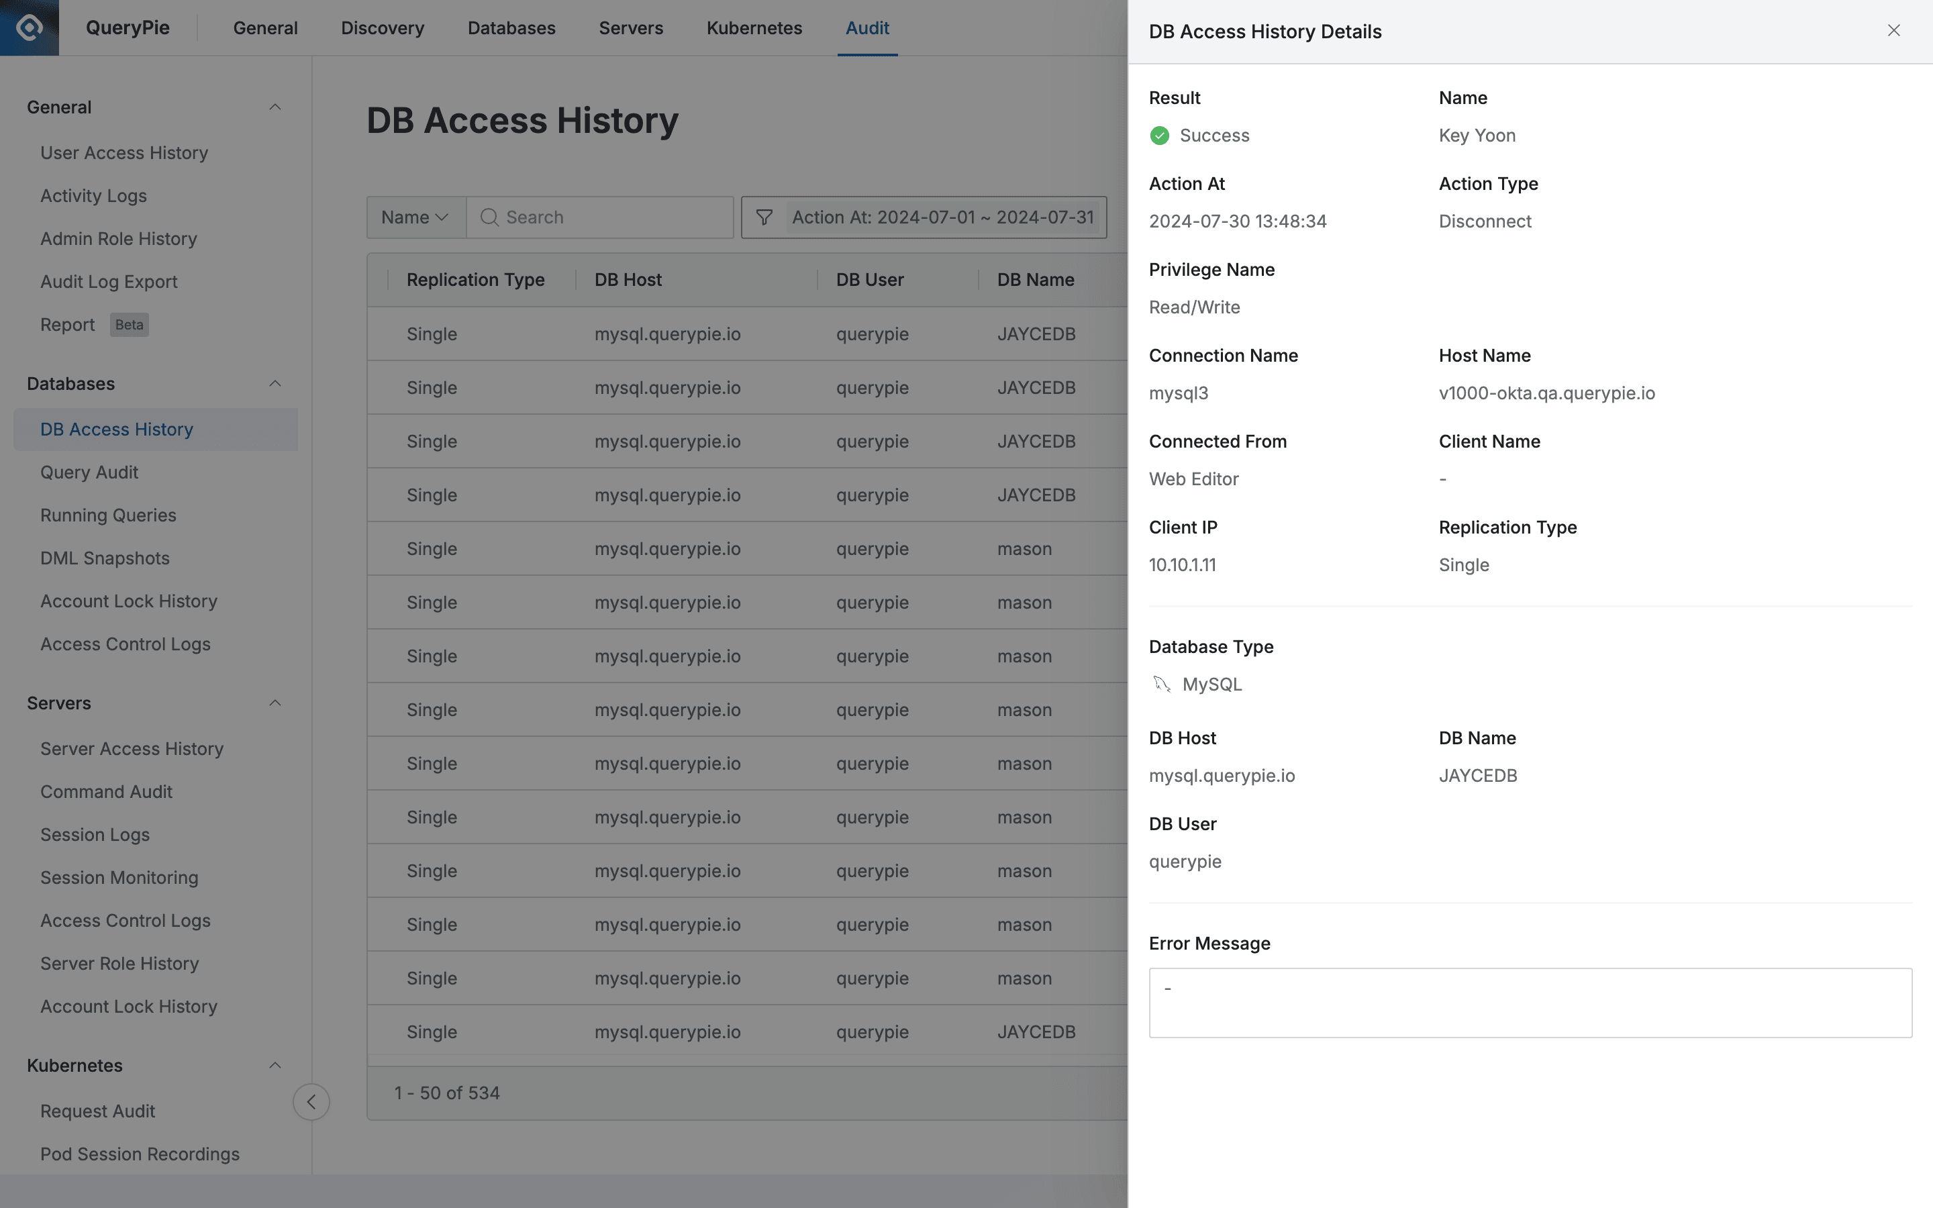The image size is (1933, 1208).
Task: Click the QueryPie logo icon
Action: (x=29, y=27)
